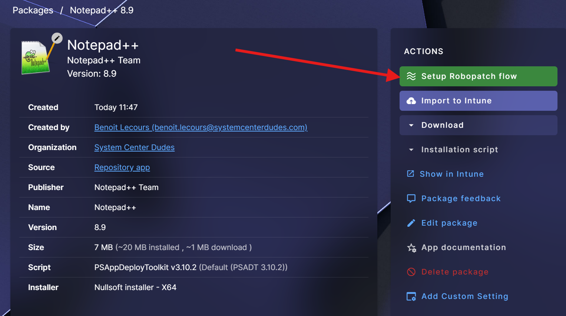Click the Robopatch waves icon
Viewport: 566px width, 316px height.
pos(411,76)
